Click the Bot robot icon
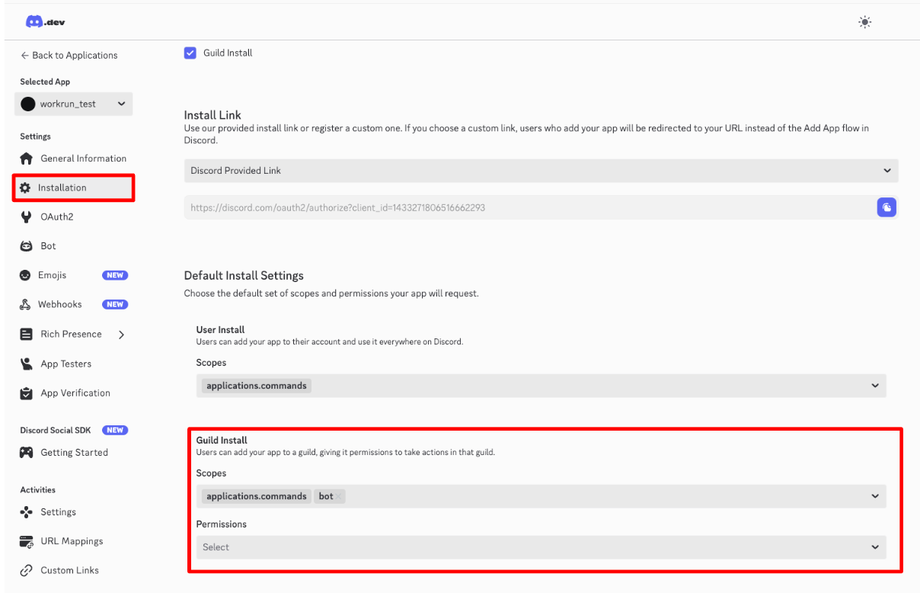Screen dimensions: 920x593 point(27,246)
